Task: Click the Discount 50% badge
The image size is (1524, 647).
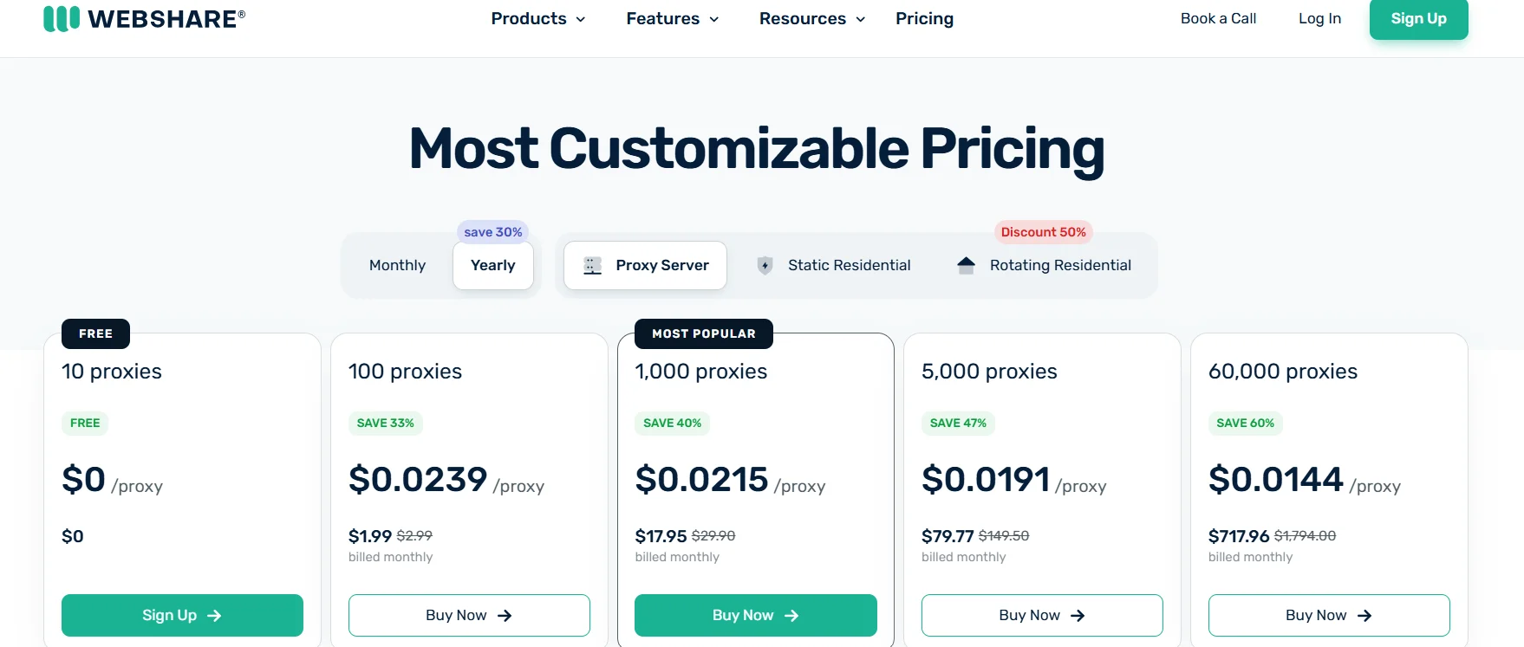Action: click(1043, 232)
